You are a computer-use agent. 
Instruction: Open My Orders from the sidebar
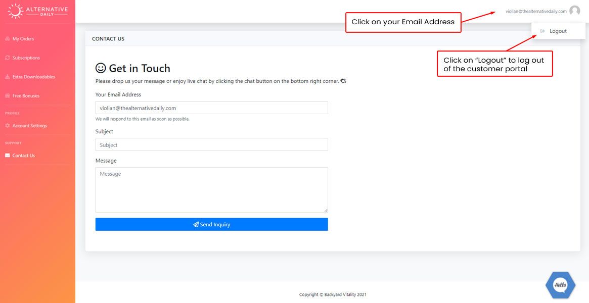(23, 39)
